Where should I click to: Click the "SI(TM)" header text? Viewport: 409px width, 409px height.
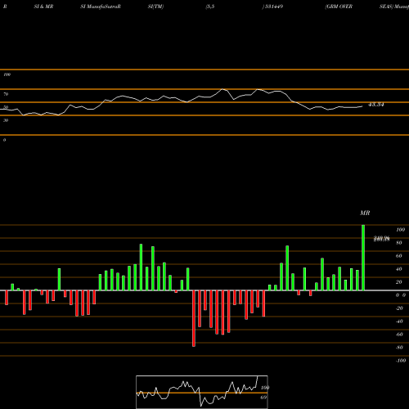[155, 7]
